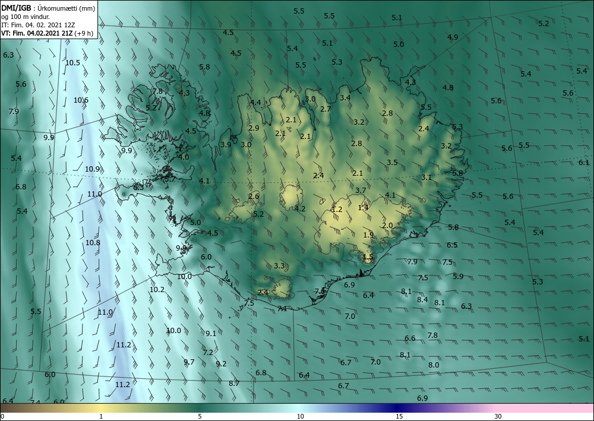Click the map value '10.2'
Viewport: 594px width, 421px height.
click(x=157, y=290)
